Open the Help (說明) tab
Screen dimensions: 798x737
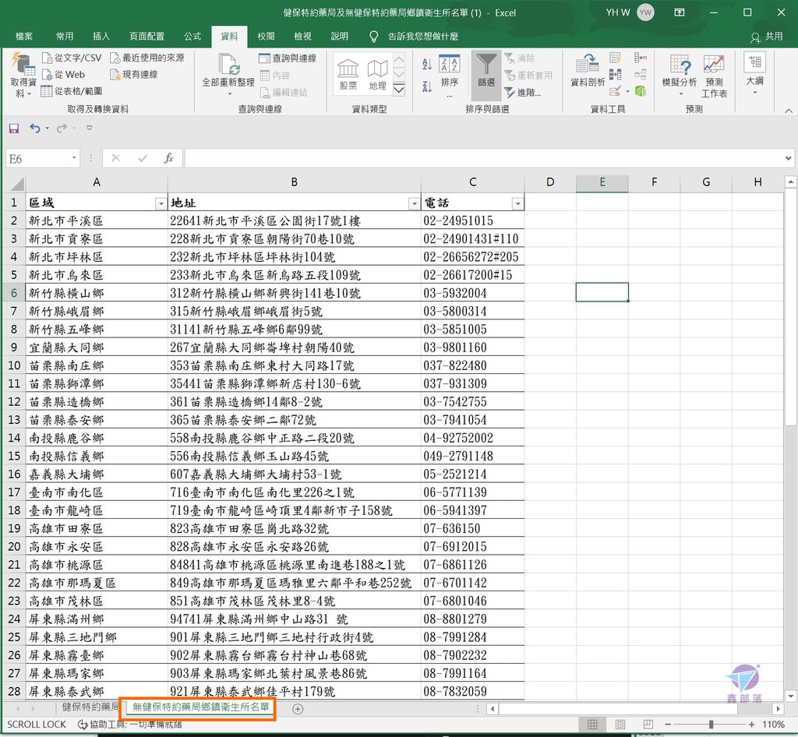click(x=339, y=36)
